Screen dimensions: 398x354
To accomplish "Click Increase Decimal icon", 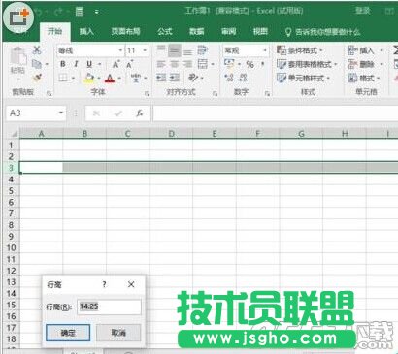I will (x=229, y=78).
